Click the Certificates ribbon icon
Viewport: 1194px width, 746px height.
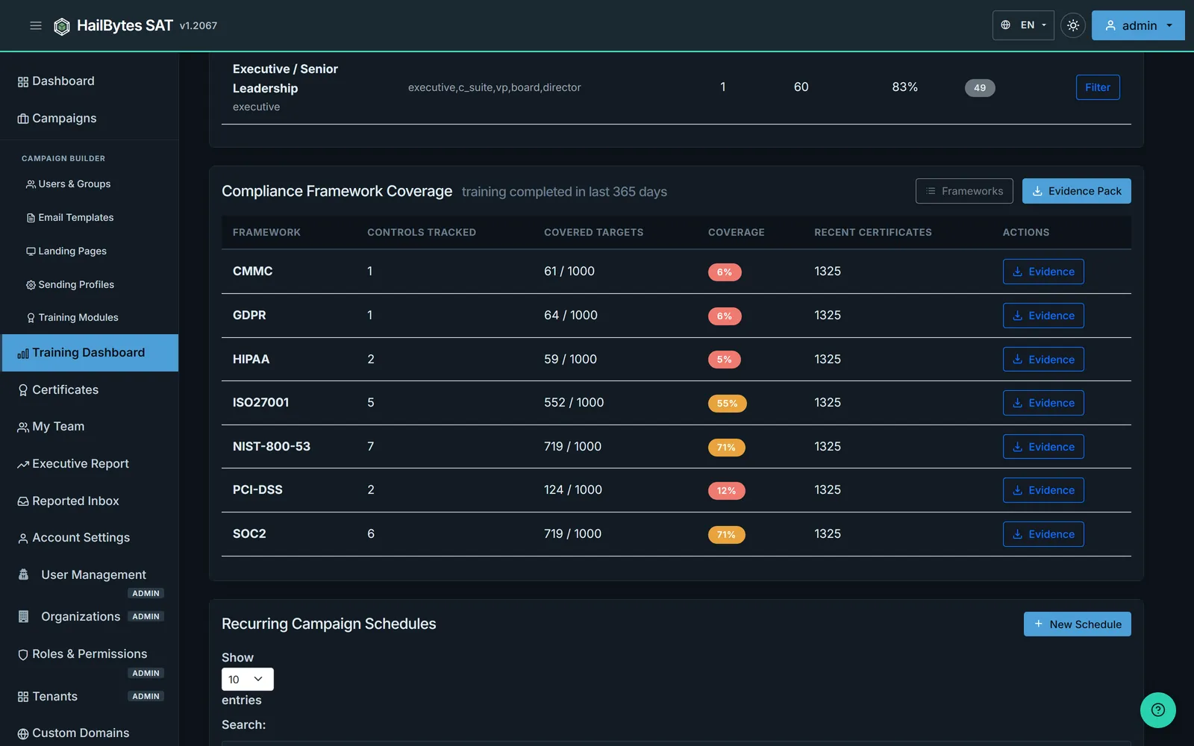click(x=23, y=390)
